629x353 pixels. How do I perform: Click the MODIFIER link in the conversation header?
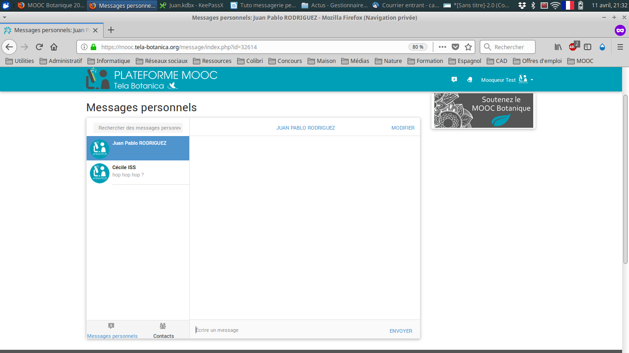(x=402, y=128)
